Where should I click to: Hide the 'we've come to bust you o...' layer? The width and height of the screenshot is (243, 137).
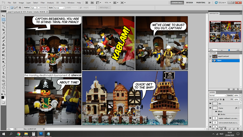[210, 123]
